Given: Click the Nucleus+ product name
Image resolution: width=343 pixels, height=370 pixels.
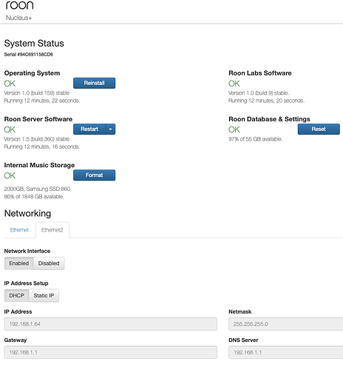Looking at the screenshot, I should (18, 18).
